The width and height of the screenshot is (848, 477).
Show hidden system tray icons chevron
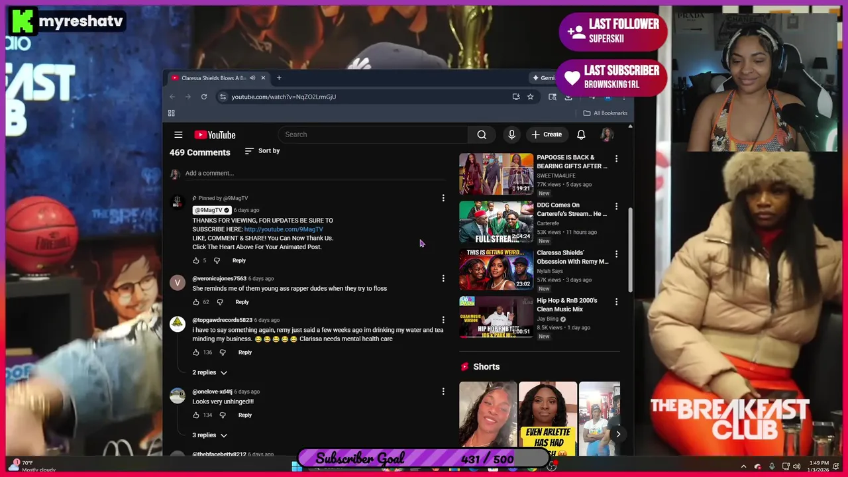[x=743, y=466]
